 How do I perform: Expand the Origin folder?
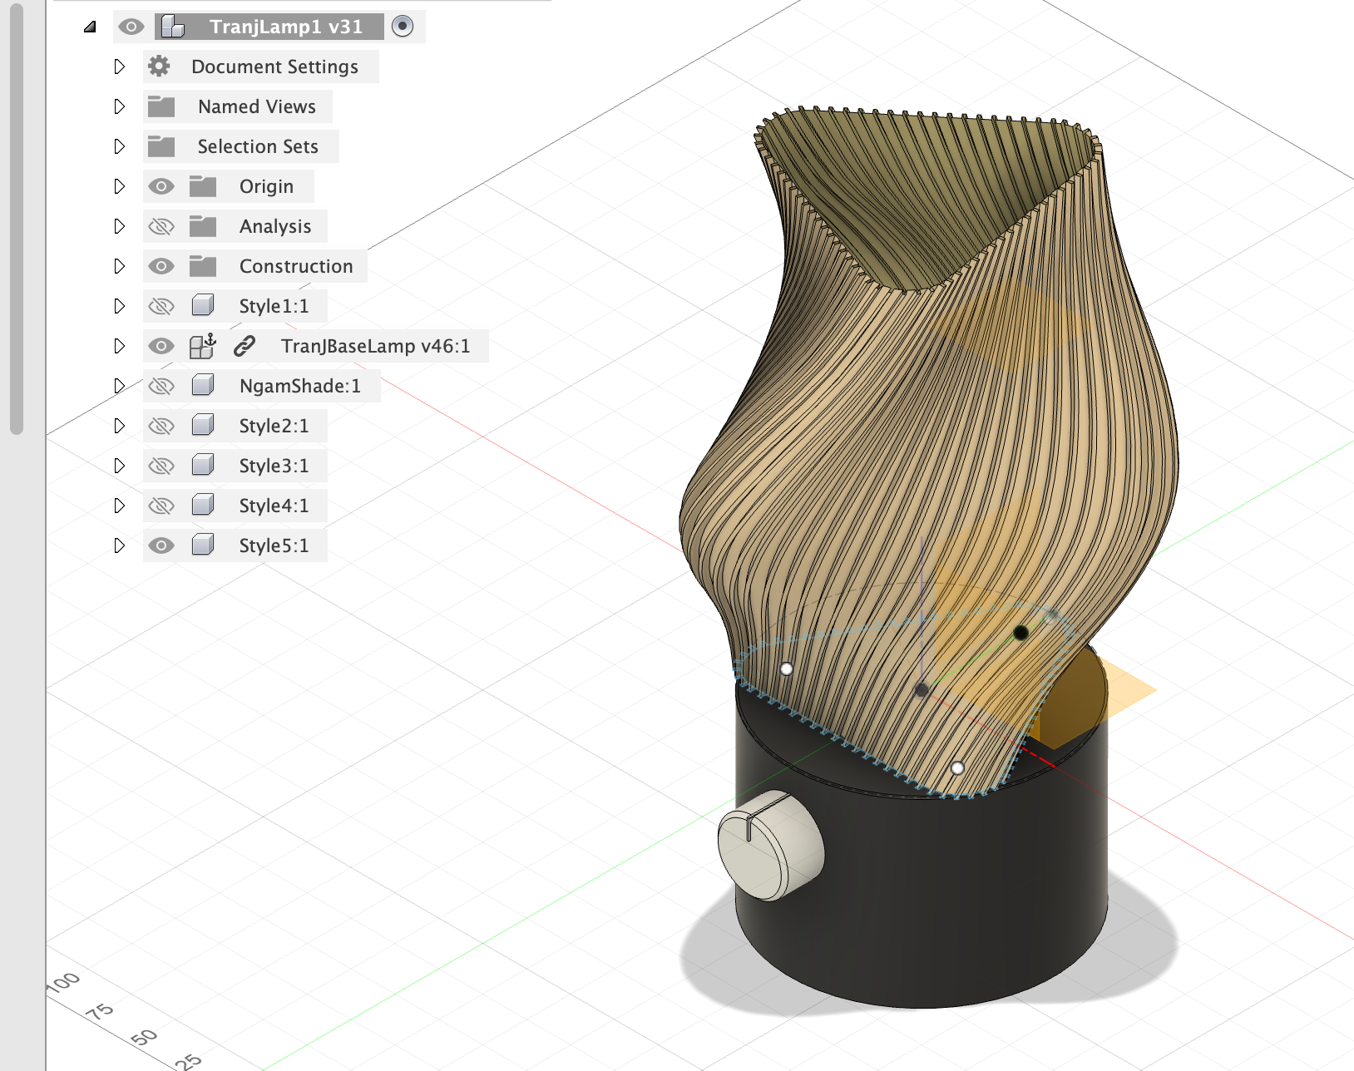119,186
